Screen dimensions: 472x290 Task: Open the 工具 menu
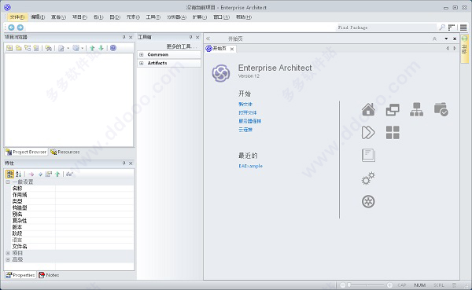point(153,17)
